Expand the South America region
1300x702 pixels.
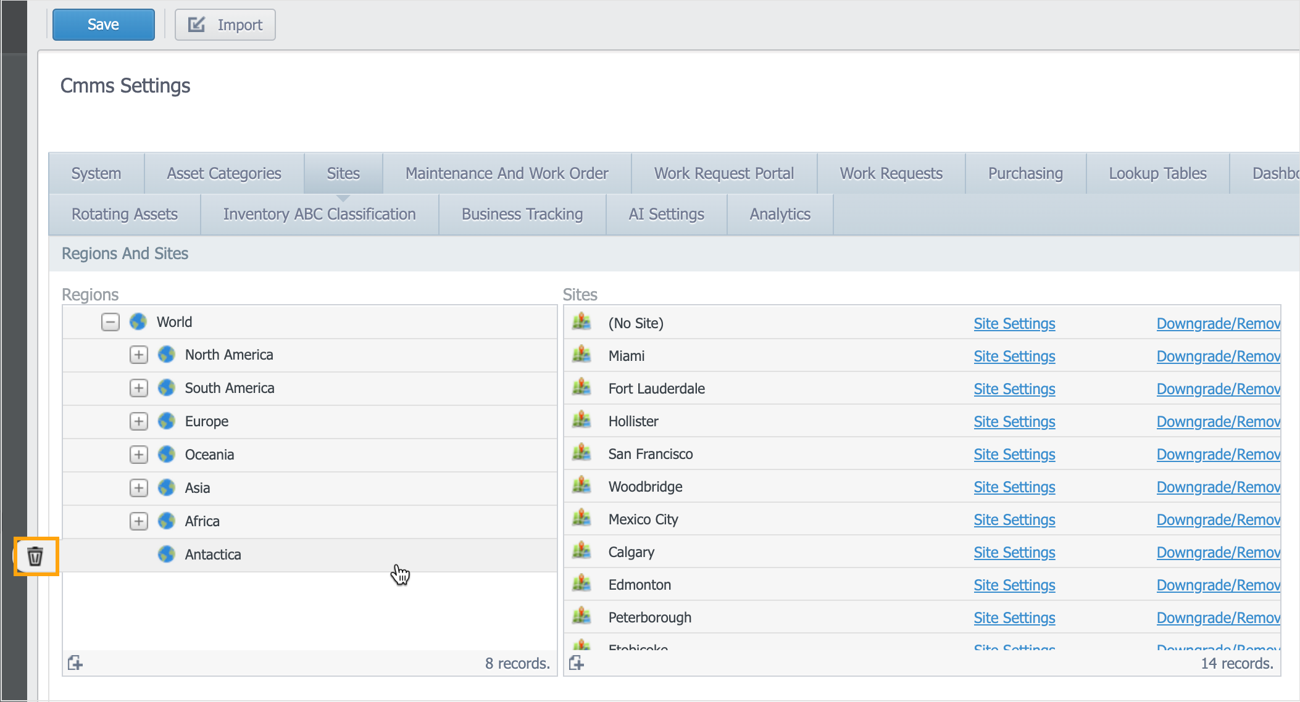[139, 388]
